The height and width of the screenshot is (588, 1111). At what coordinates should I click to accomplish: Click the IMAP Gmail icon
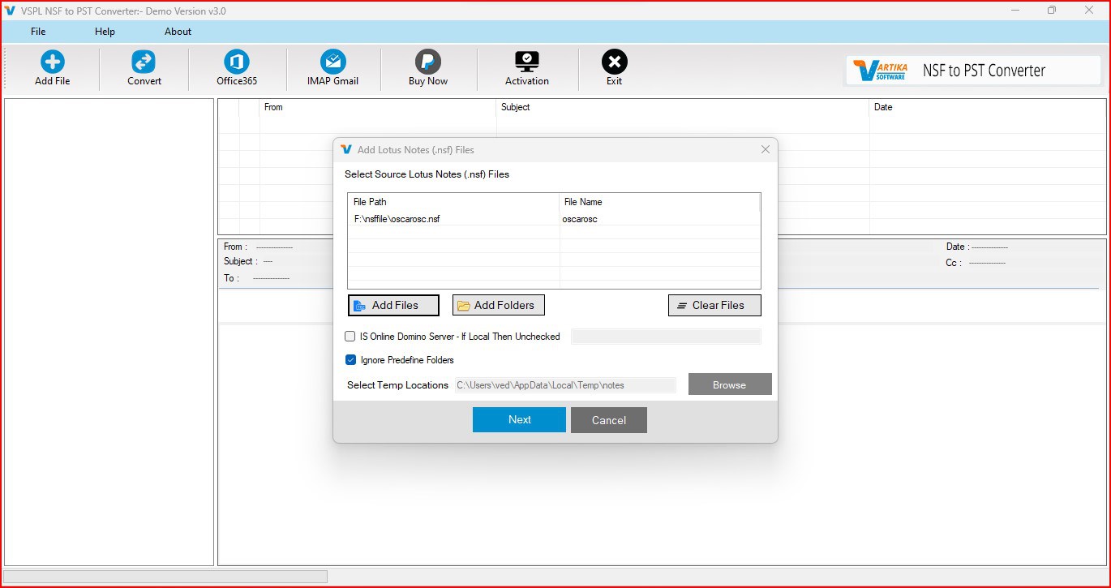pos(332,67)
